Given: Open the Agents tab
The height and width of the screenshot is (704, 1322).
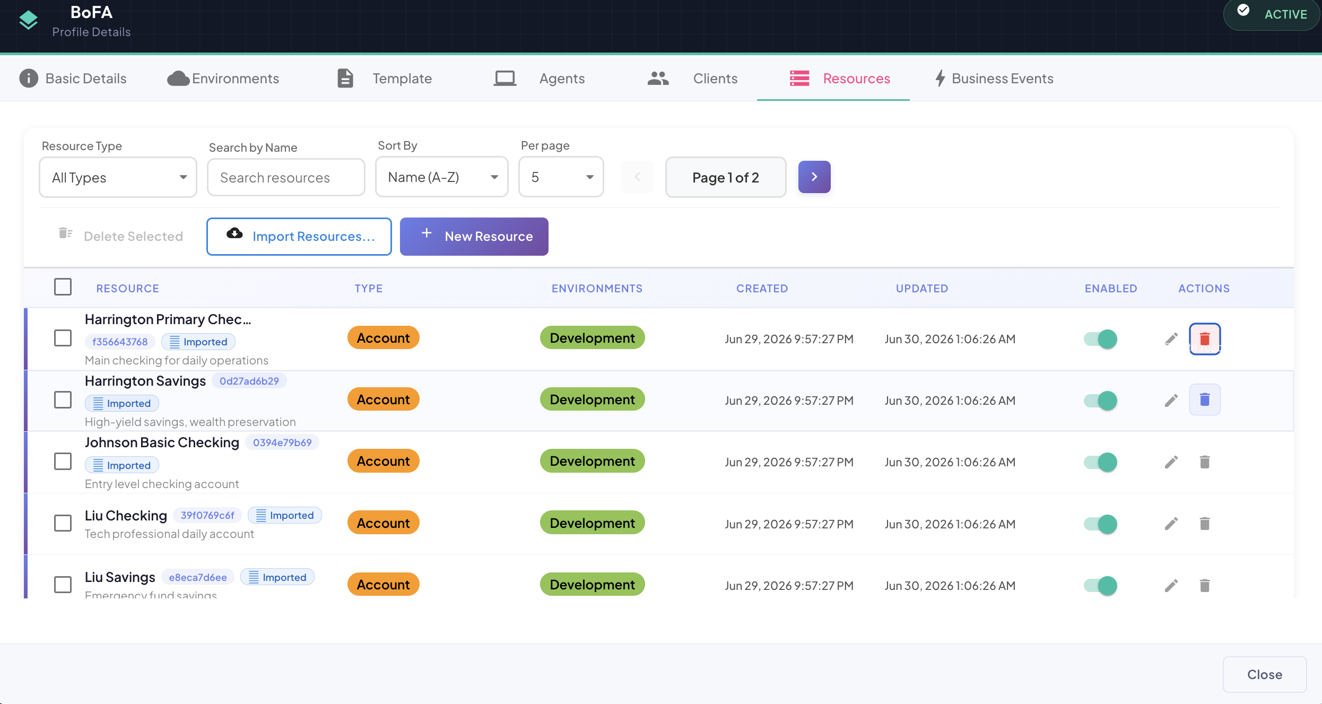Looking at the screenshot, I should click(538, 79).
